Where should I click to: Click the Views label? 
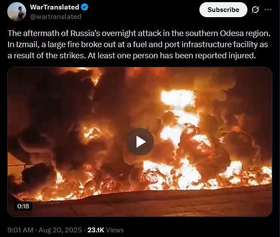[114, 230]
